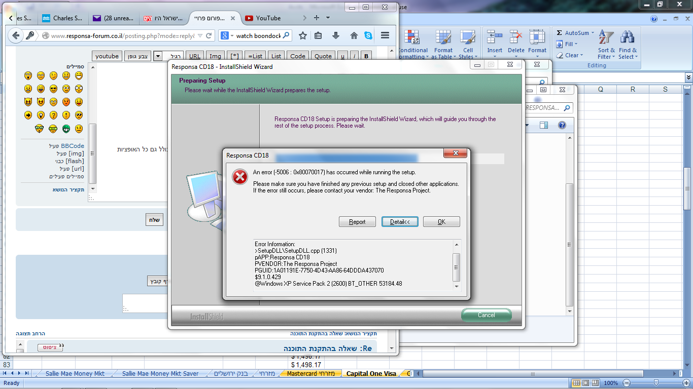Viewport: 693px width, 389px height.
Task: Select the Capital One Visa sheet tab
Action: (x=371, y=374)
